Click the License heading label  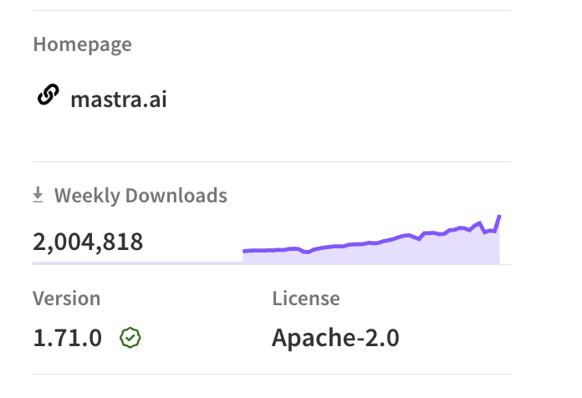pos(306,298)
